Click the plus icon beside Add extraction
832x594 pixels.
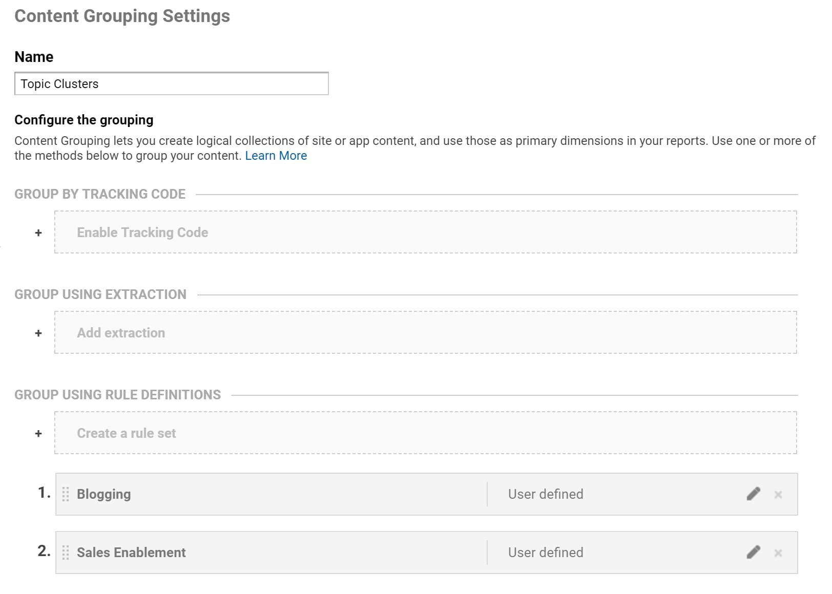pyautogui.click(x=38, y=333)
